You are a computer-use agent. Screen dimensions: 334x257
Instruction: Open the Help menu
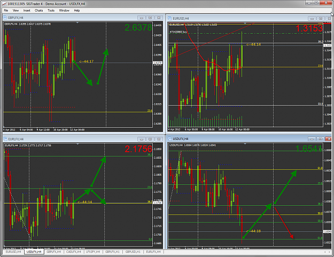[77, 11]
